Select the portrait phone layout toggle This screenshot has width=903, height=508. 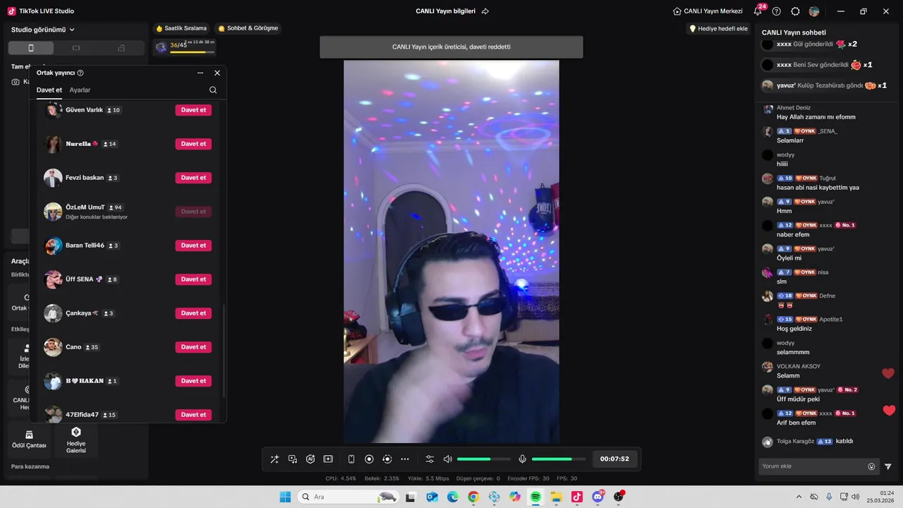pos(30,48)
